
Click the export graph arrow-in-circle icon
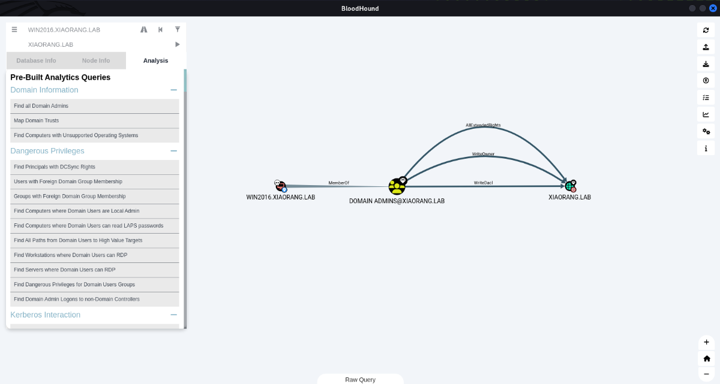tap(706, 80)
